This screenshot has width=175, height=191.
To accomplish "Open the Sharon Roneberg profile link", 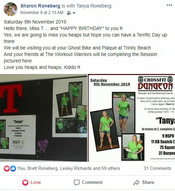I will tap(40, 6).
